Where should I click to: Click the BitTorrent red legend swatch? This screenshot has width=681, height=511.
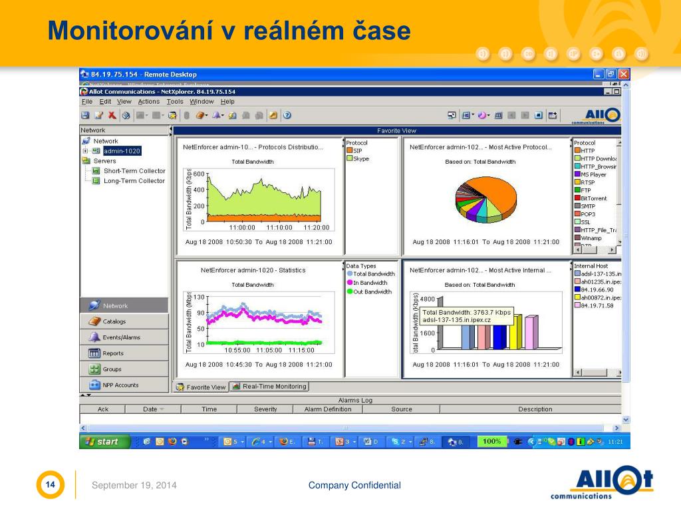(578, 198)
